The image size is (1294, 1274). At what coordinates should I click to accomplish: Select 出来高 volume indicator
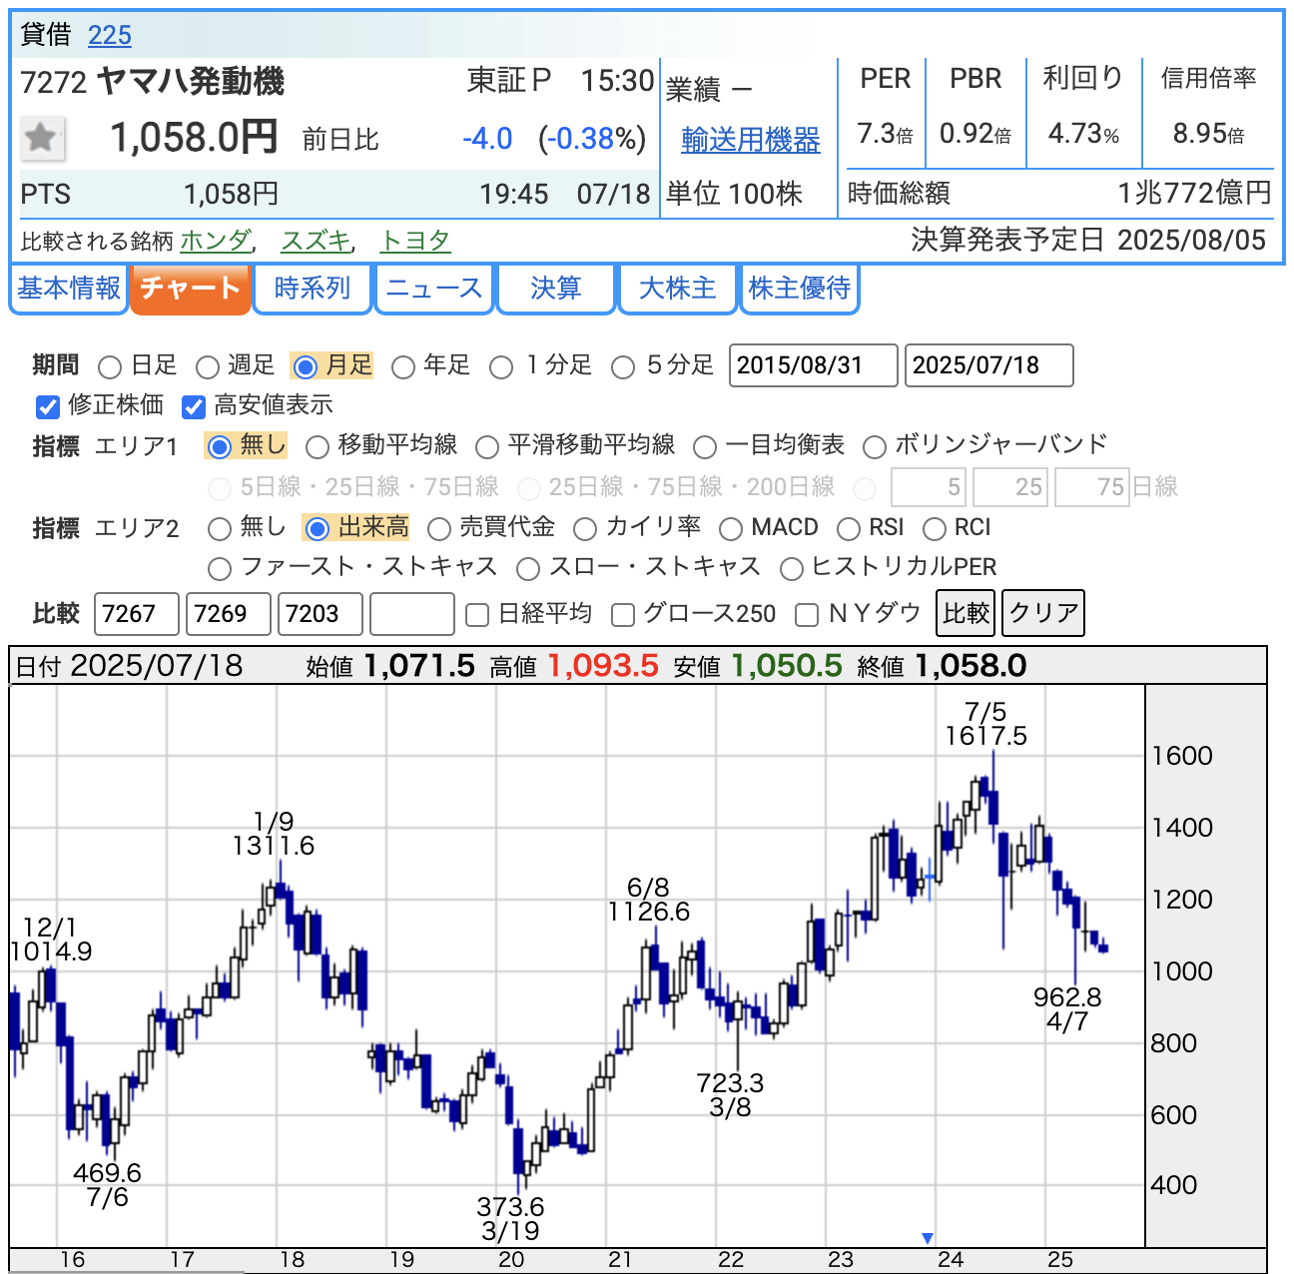tap(318, 528)
